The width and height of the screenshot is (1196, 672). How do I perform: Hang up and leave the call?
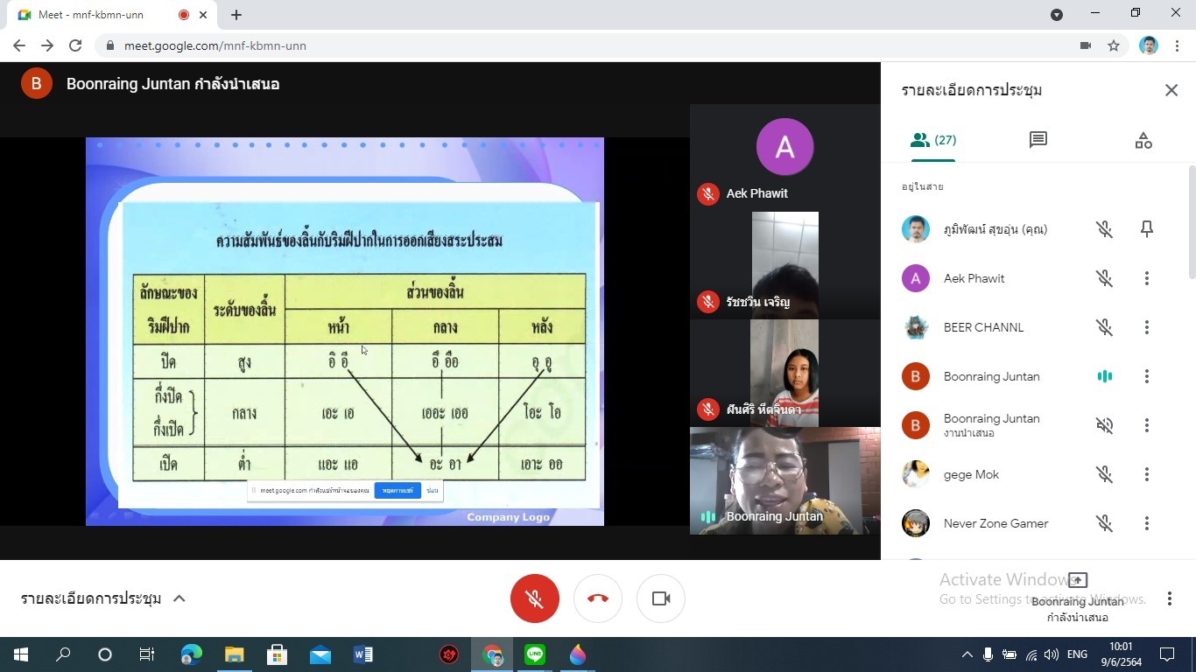(597, 598)
